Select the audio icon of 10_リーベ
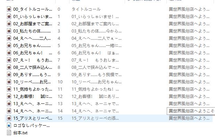Viewport: 215px width, 137px height. tap(9, 82)
